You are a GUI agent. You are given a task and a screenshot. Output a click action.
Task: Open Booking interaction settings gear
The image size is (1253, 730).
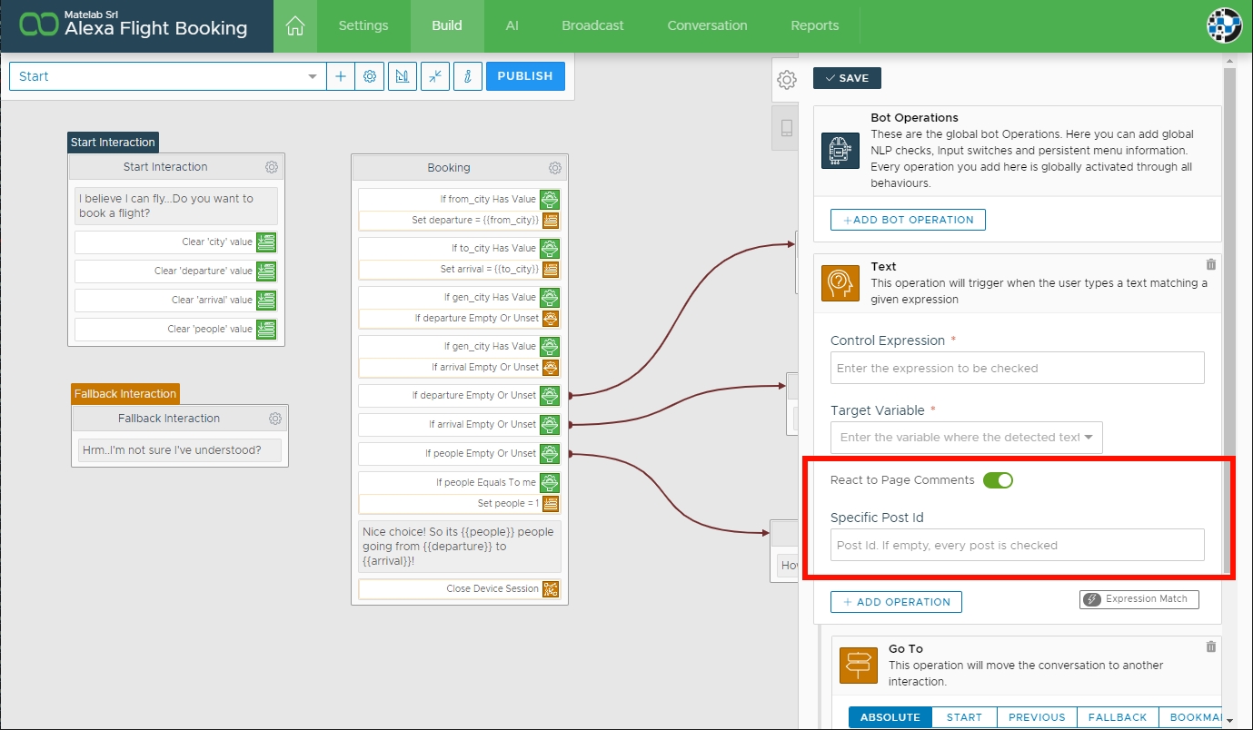(555, 168)
